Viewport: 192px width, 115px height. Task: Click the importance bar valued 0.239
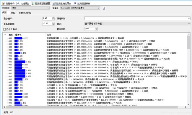(19, 79)
